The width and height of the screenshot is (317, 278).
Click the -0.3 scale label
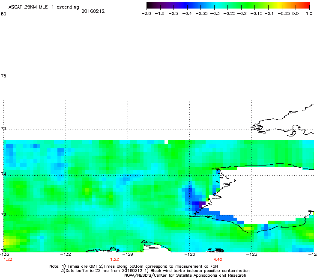pos(215,14)
